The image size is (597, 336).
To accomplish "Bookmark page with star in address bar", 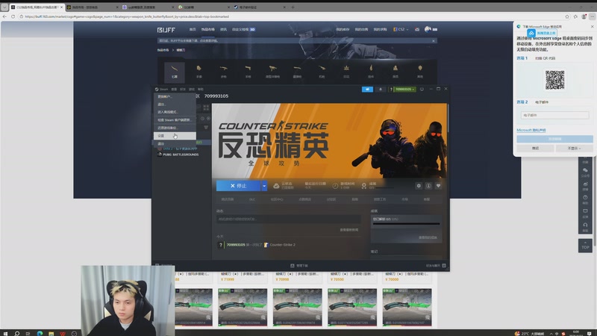I will tap(567, 16).
